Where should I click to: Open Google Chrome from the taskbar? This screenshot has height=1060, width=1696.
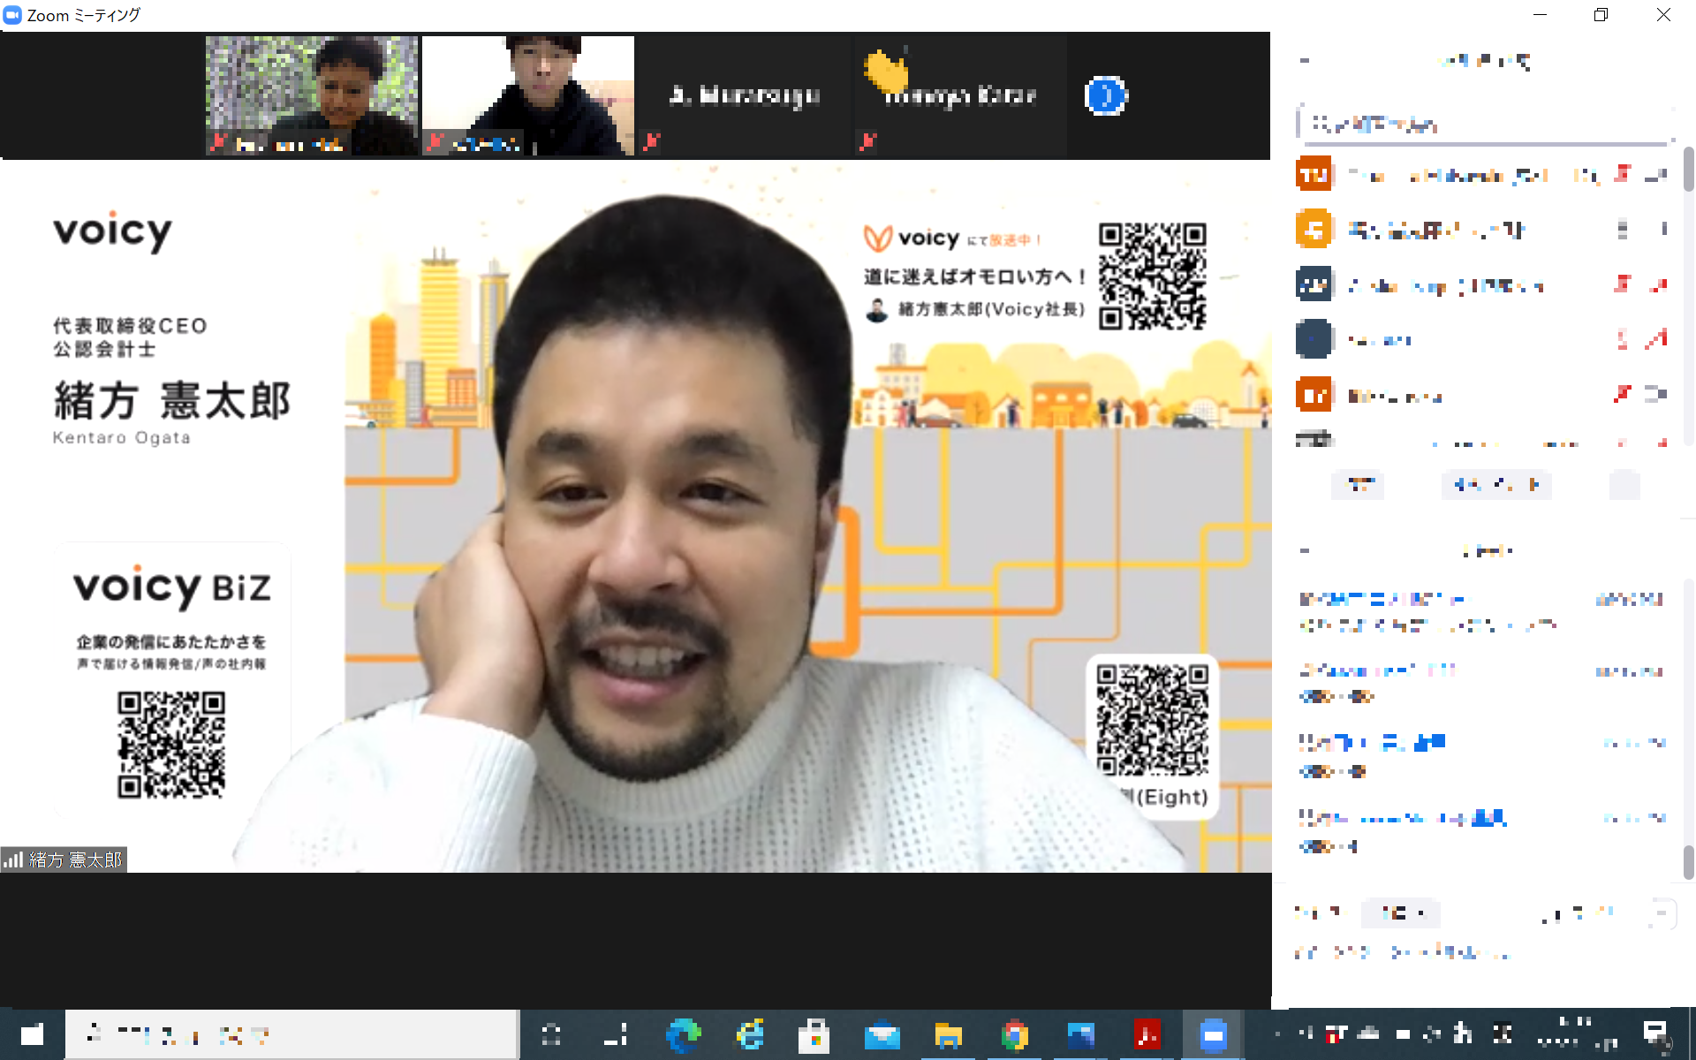1014,1034
